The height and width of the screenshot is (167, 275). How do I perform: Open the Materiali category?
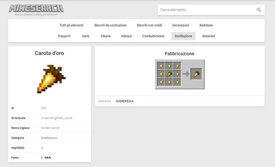click(209, 36)
